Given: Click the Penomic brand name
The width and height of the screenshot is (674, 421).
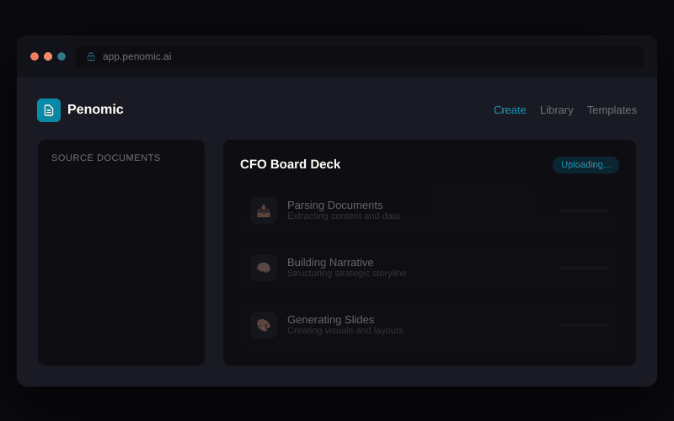Looking at the screenshot, I should tap(95, 109).
